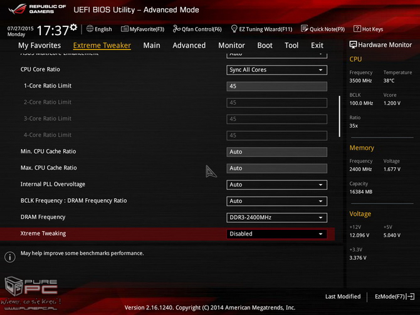This screenshot has width=420, height=315.
Task: Open the Tool tab
Action: tap(291, 46)
